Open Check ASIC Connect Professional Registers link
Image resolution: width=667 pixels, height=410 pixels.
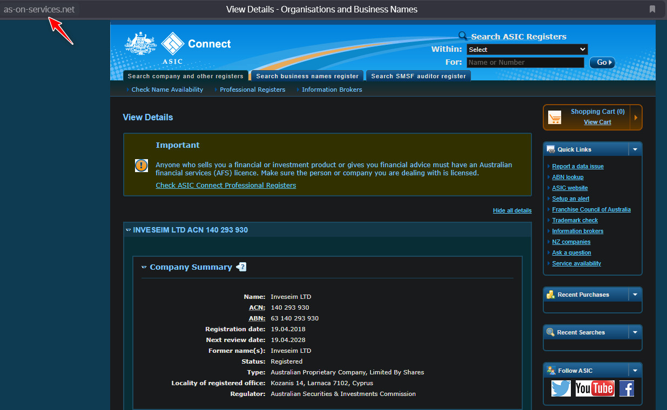coord(226,185)
